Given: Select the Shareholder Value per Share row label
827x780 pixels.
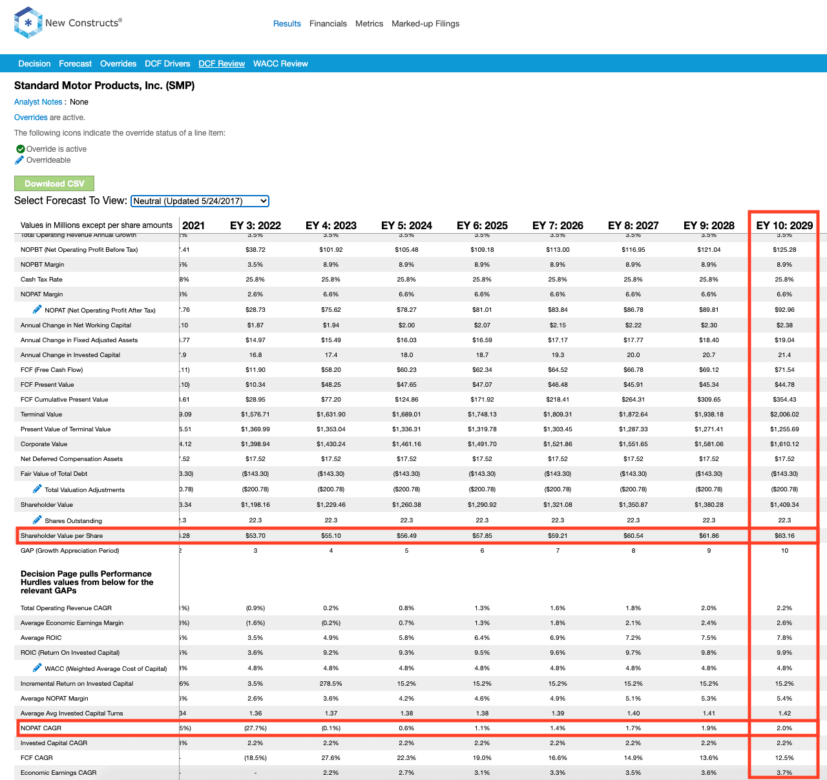Looking at the screenshot, I should point(61,536).
